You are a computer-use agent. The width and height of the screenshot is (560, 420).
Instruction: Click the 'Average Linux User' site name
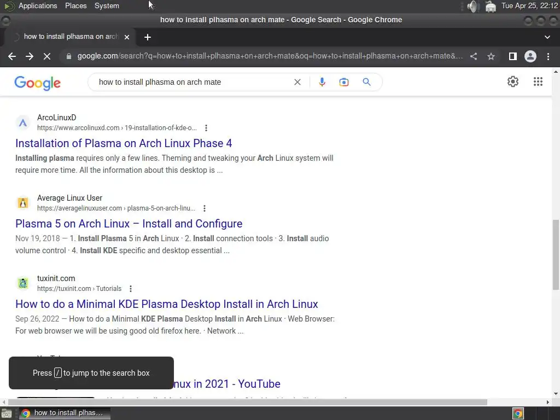pyautogui.click(x=69, y=198)
